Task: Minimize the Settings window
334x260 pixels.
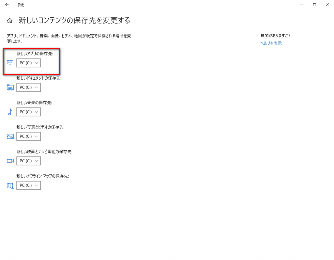Action: click(300, 5)
